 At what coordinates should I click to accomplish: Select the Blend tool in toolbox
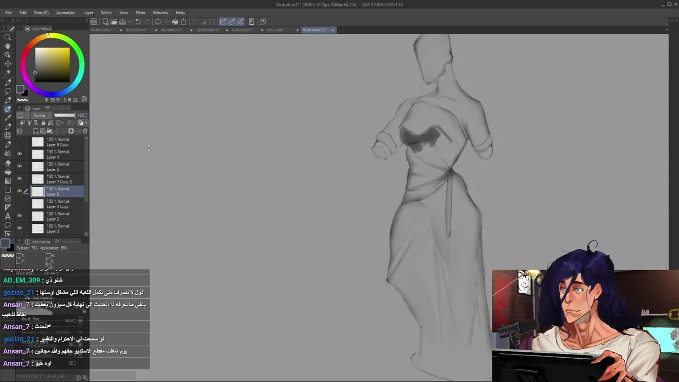(x=7, y=154)
